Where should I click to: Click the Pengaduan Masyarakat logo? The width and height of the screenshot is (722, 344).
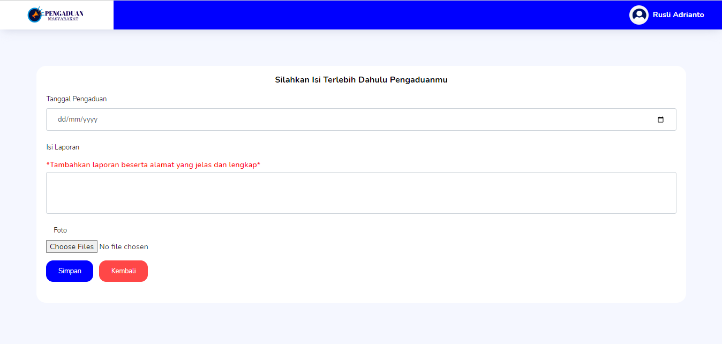pos(56,15)
